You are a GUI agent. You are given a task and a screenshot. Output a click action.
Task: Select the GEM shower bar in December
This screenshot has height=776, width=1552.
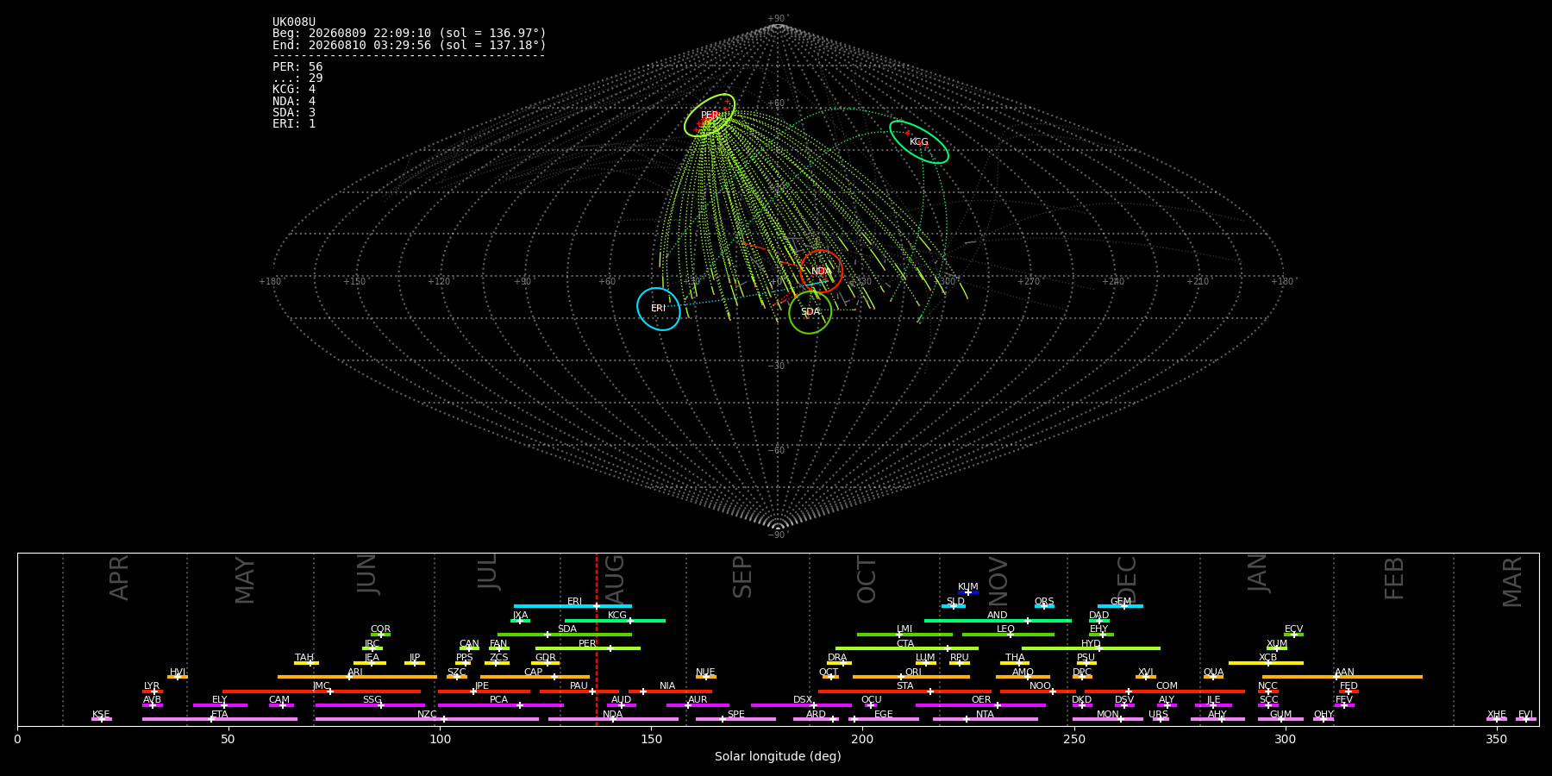point(1120,606)
